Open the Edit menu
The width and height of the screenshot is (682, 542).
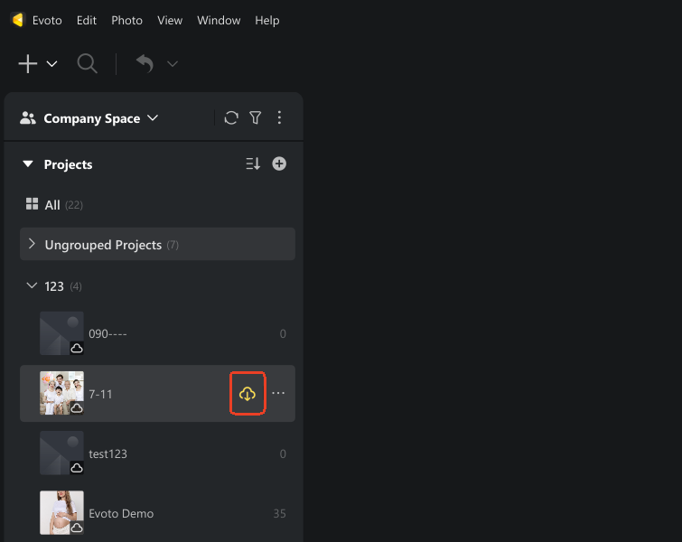point(86,21)
